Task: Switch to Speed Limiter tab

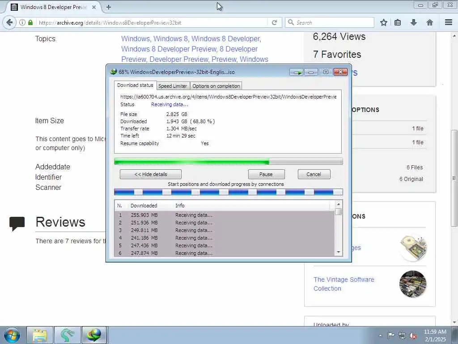Action: (x=173, y=86)
